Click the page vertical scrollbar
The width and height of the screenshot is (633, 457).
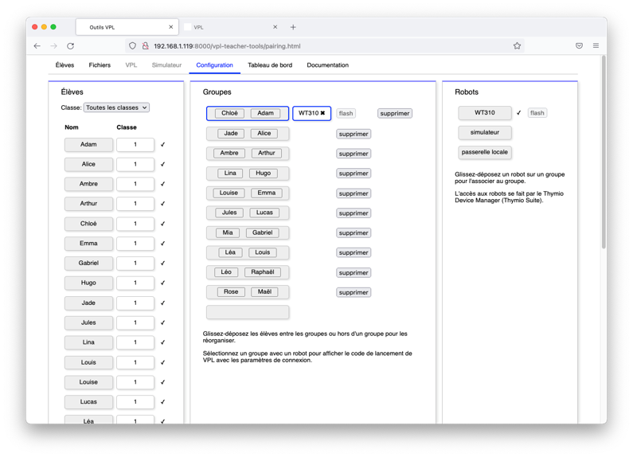[604, 153]
